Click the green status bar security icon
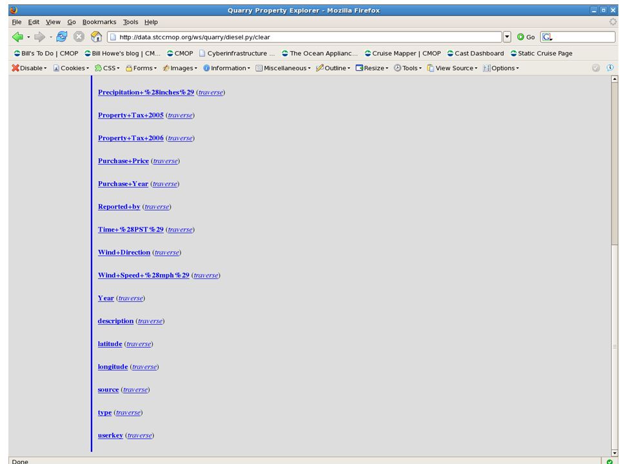This screenshot has width=619, height=464. pos(610,461)
